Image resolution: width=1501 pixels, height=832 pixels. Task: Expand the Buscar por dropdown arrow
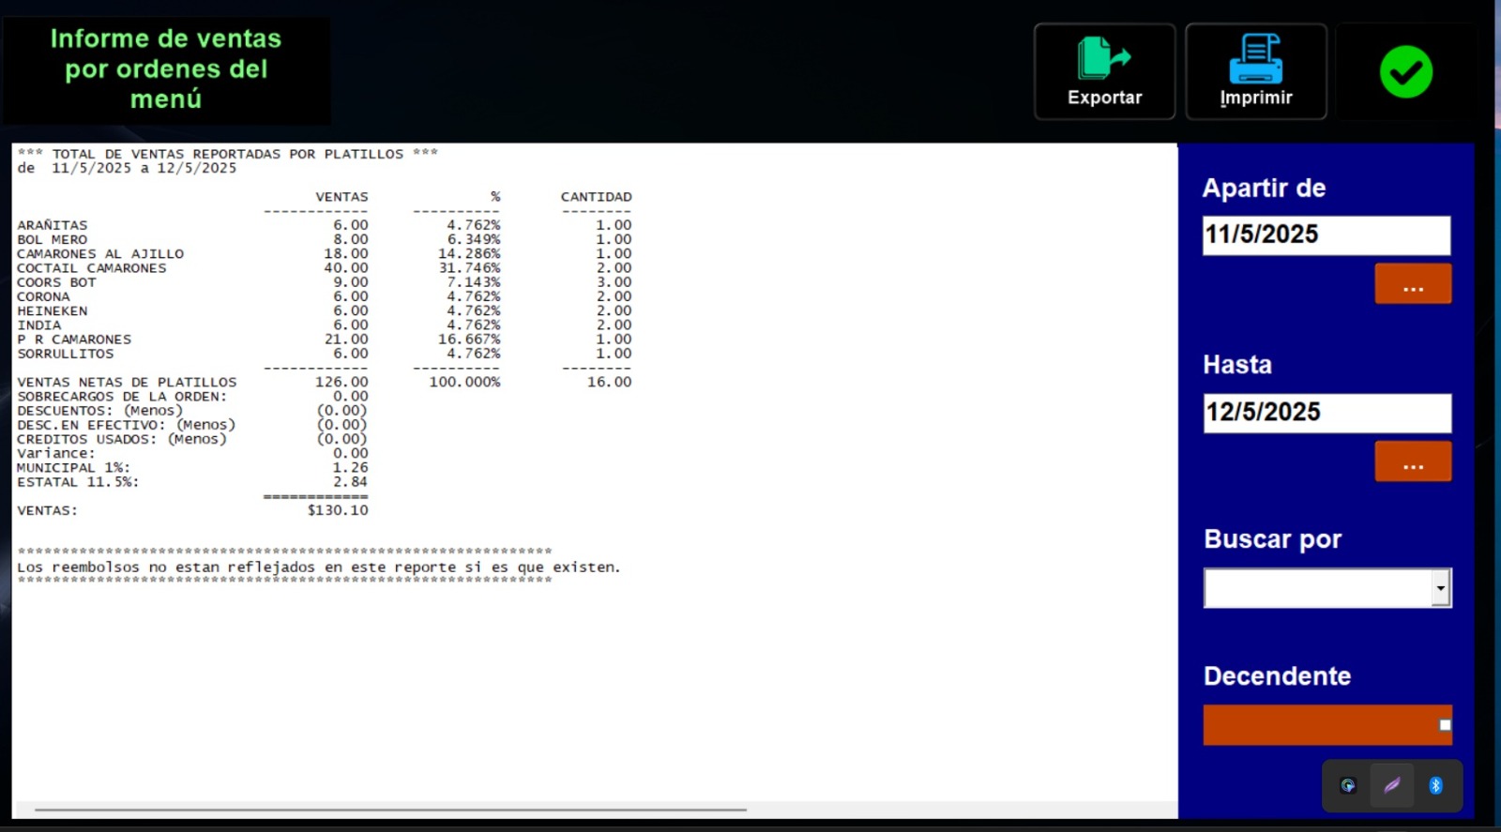1440,589
